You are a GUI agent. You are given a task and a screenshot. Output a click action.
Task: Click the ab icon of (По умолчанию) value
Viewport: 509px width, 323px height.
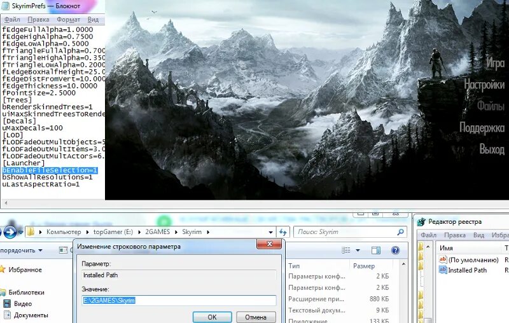click(x=443, y=260)
